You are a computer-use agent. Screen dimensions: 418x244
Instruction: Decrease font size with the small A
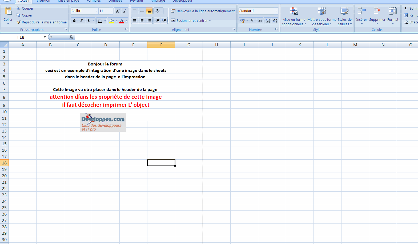124,11
